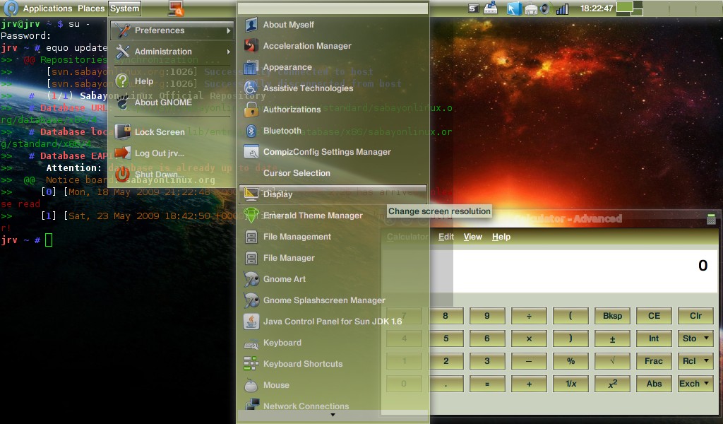Open Assistive Technologies via its wheelchair icon
The image size is (723, 424).
pyautogui.click(x=251, y=88)
